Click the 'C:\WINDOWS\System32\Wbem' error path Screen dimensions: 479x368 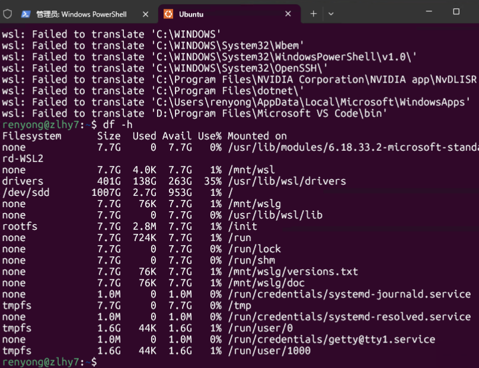coord(228,46)
